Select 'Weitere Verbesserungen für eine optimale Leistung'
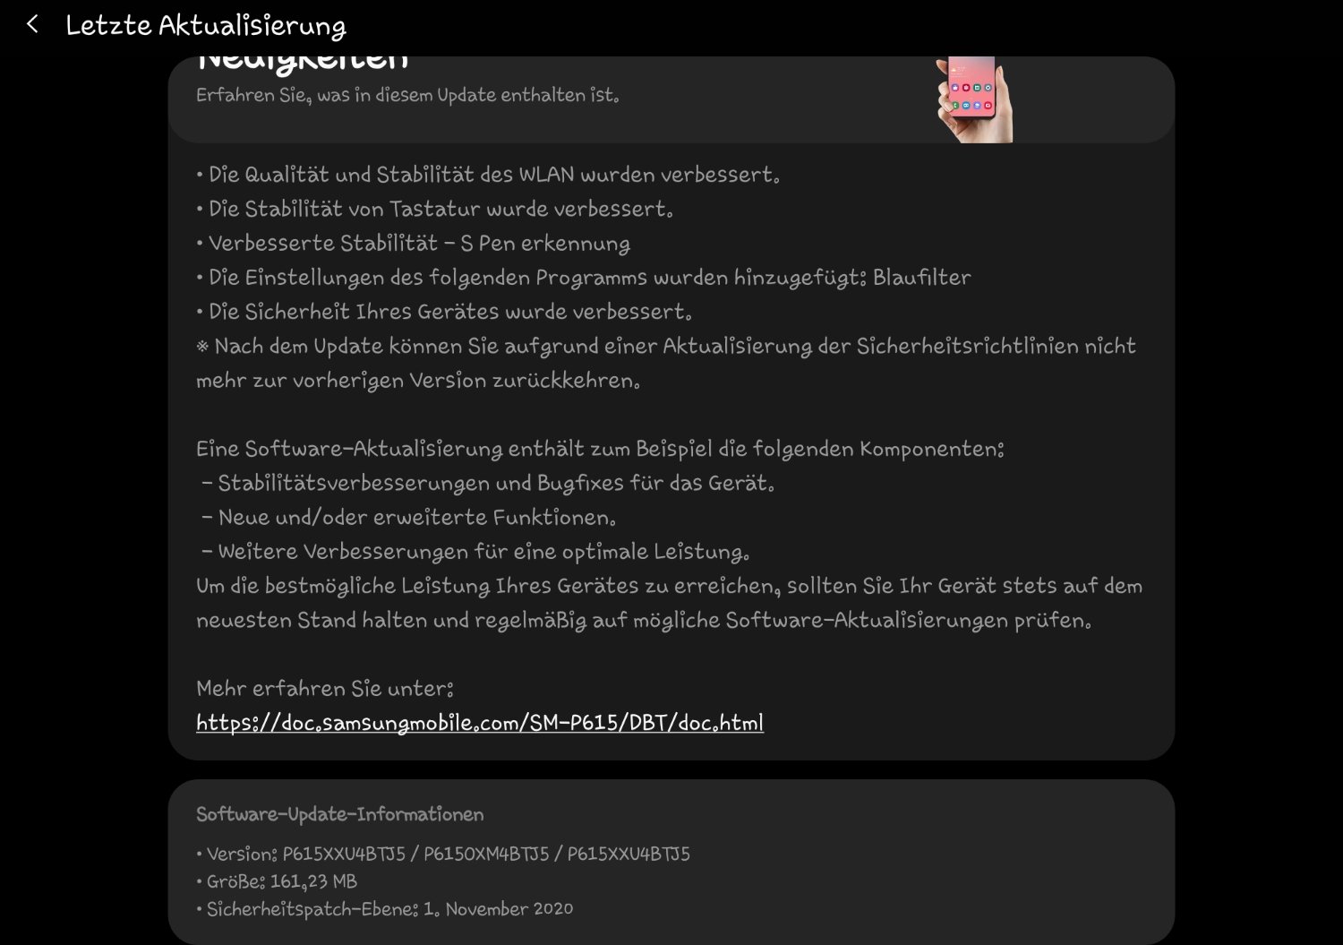This screenshot has height=945, width=1343. point(475,552)
